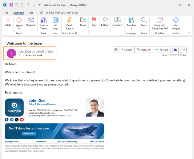Click the Translate icon

[131, 20]
